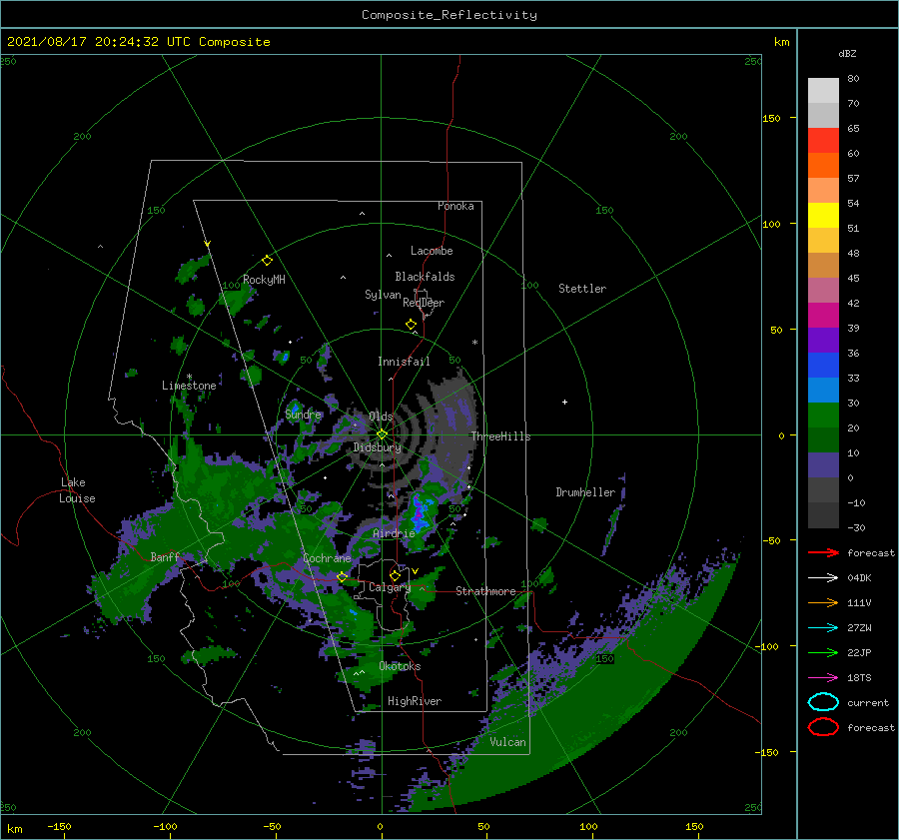Click the Sundre town label
The height and width of the screenshot is (840, 899).
pos(304,415)
